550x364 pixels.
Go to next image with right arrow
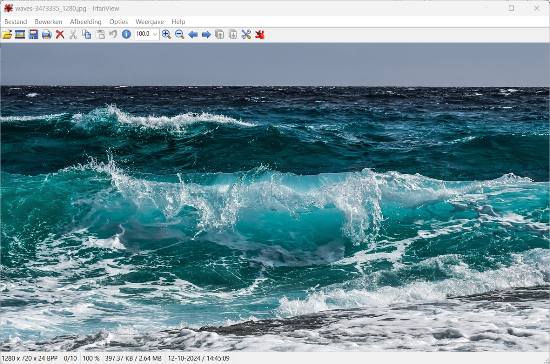point(206,34)
